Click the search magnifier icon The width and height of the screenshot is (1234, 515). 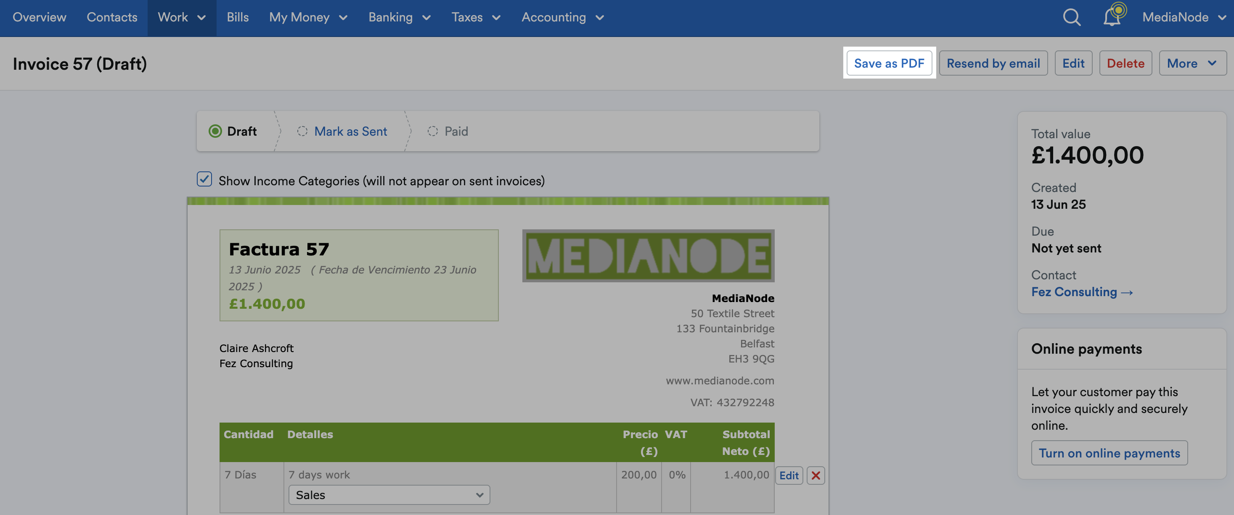[x=1071, y=18]
